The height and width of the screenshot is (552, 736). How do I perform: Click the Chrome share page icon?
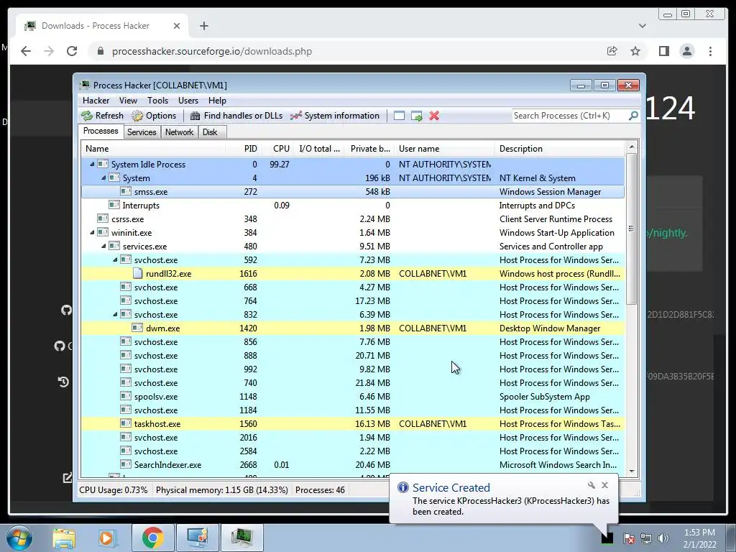pyautogui.click(x=612, y=51)
